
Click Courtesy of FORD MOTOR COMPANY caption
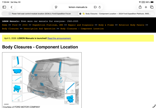click(x=21, y=107)
